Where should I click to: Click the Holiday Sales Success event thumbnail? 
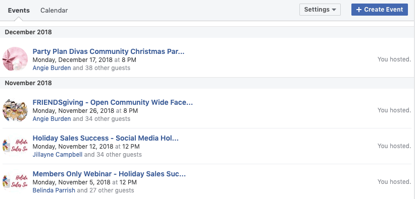coord(15,146)
